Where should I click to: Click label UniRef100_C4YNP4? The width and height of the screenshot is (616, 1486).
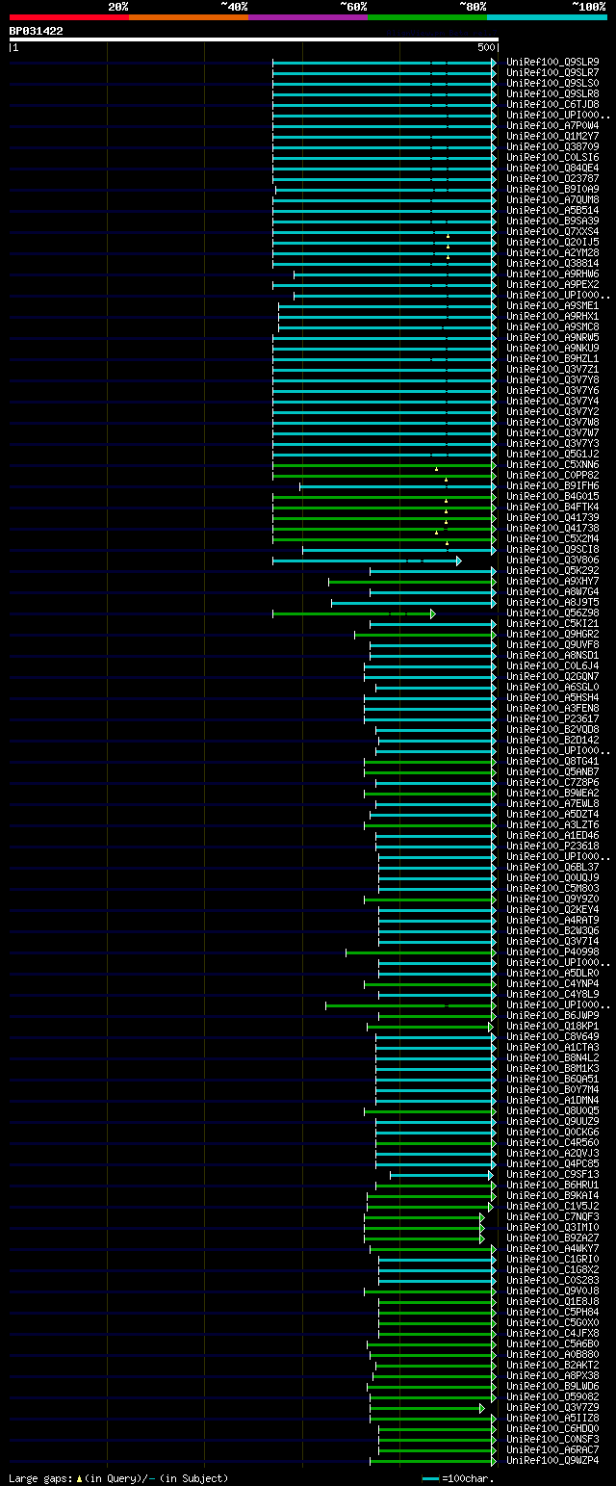pyautogui.click(x=552, y=983)
